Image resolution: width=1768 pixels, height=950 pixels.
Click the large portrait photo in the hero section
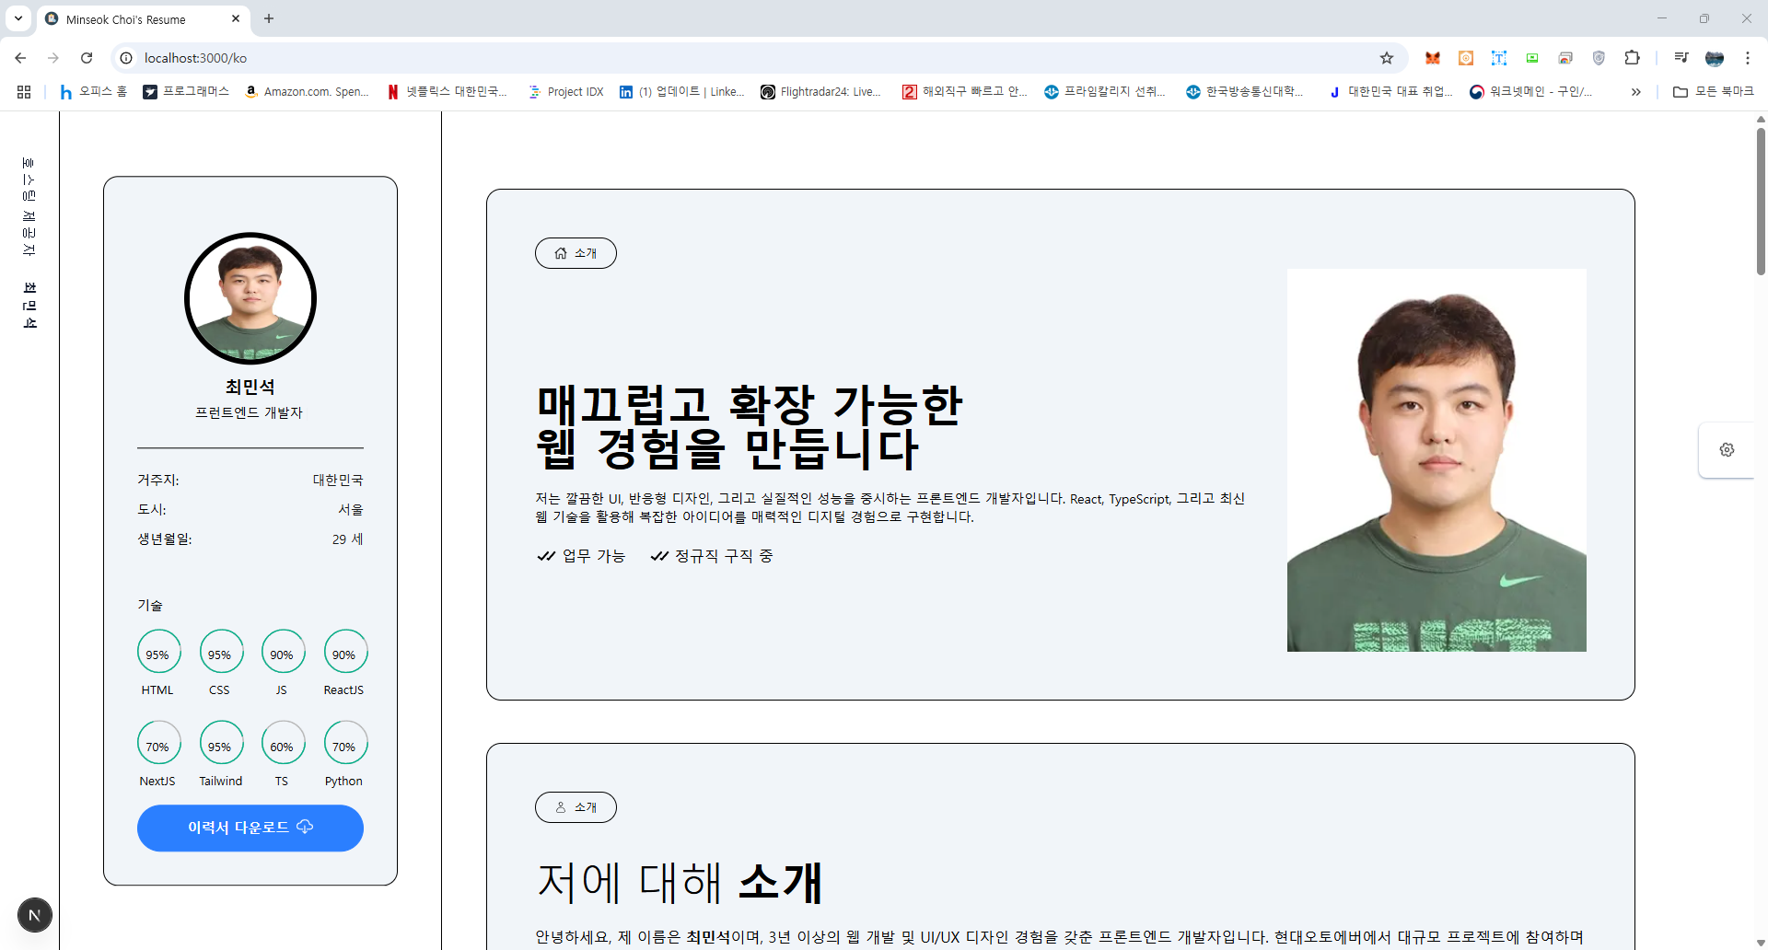[x=1436, y=460]
